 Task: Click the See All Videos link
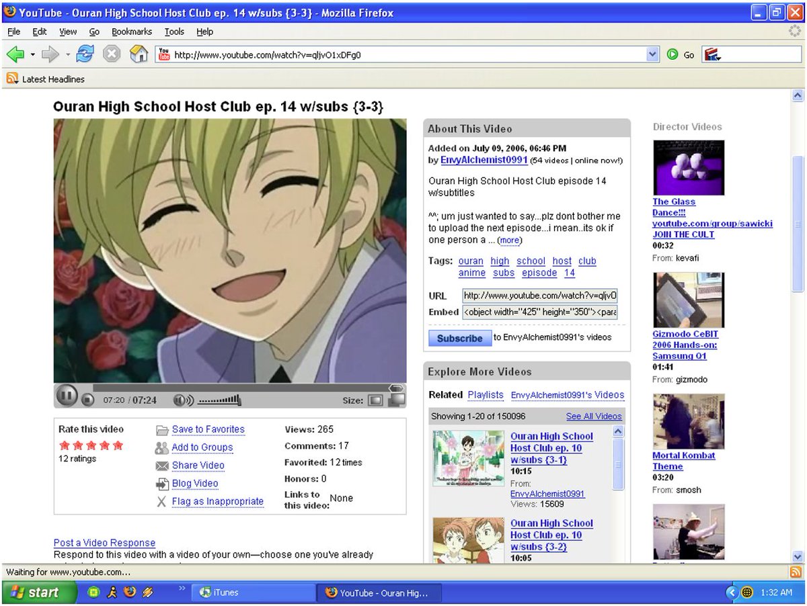click(x=594, y=417)
